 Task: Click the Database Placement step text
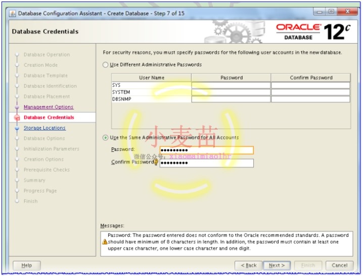47,97
